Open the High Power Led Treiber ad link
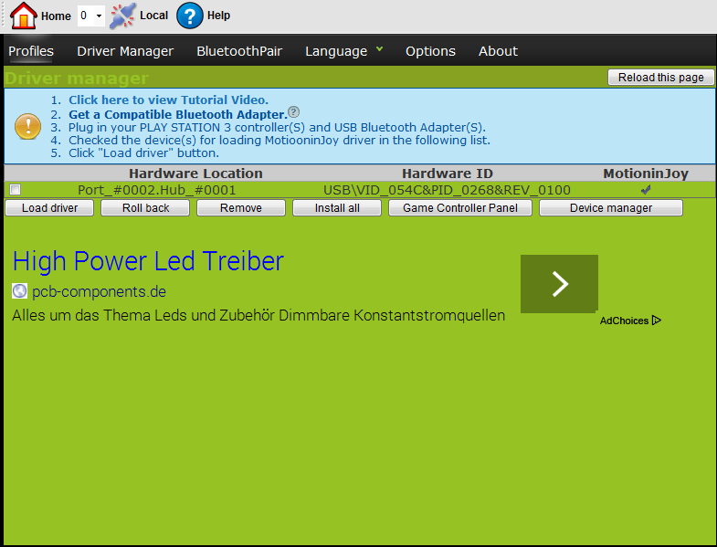Viewport: 717px width, 547px height. coord(148,261)
